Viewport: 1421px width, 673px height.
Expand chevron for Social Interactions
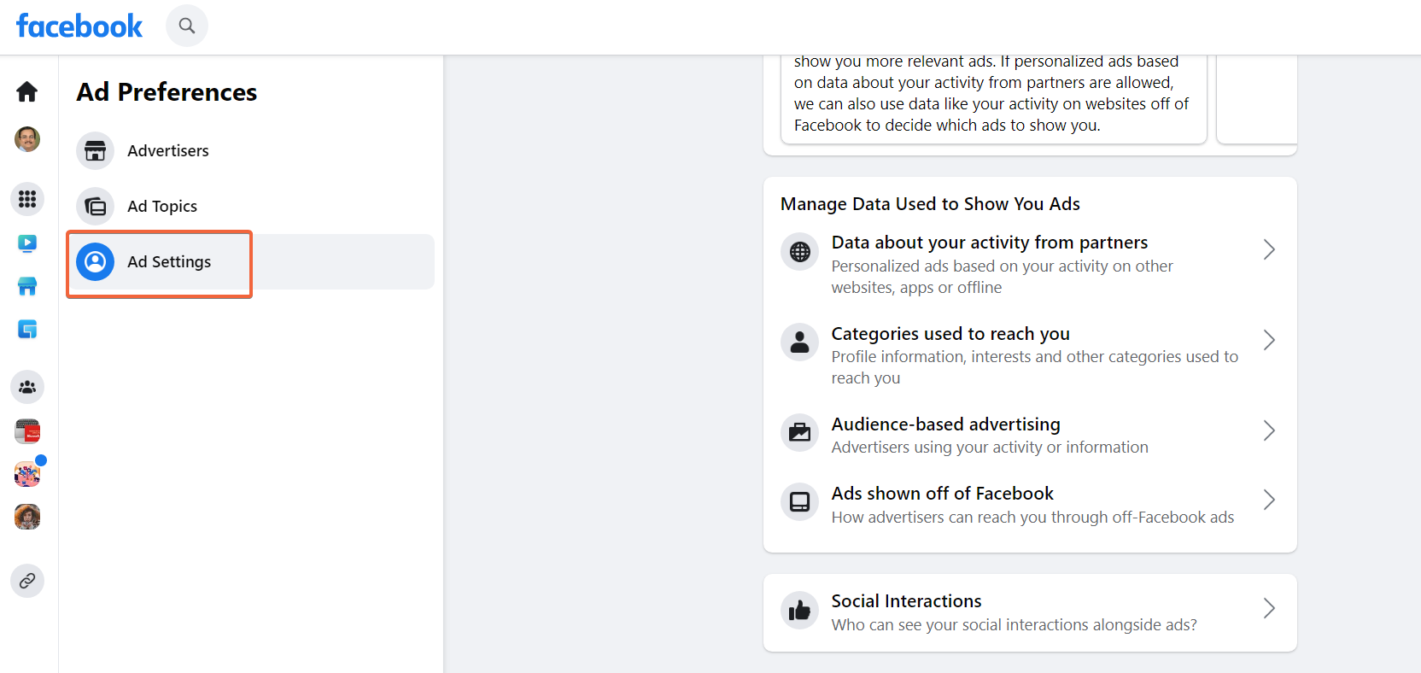point(1269,608)
